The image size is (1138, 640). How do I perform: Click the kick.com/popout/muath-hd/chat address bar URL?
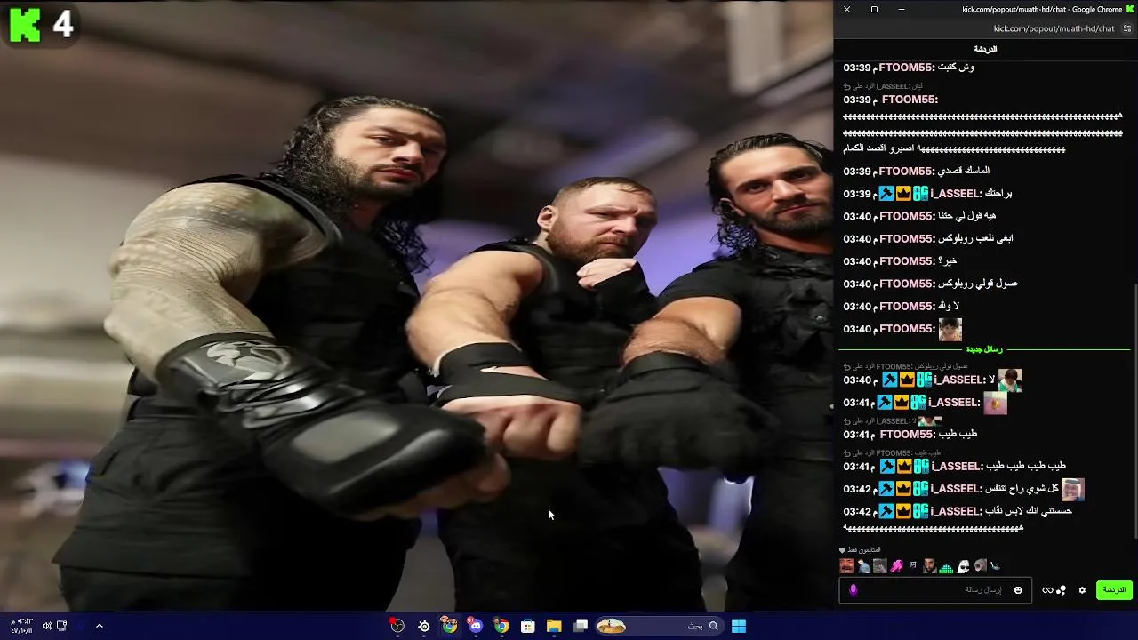pos(1054,28)
